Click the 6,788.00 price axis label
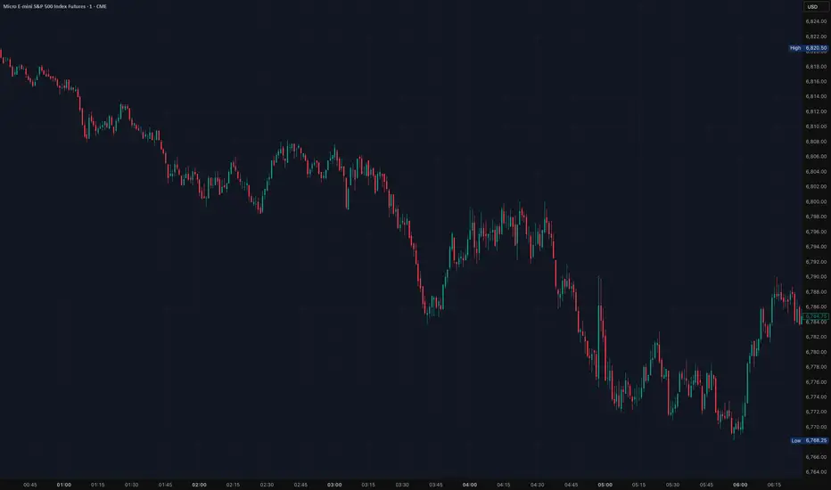The height and width of the screenshot is (490, 831). 816,292
